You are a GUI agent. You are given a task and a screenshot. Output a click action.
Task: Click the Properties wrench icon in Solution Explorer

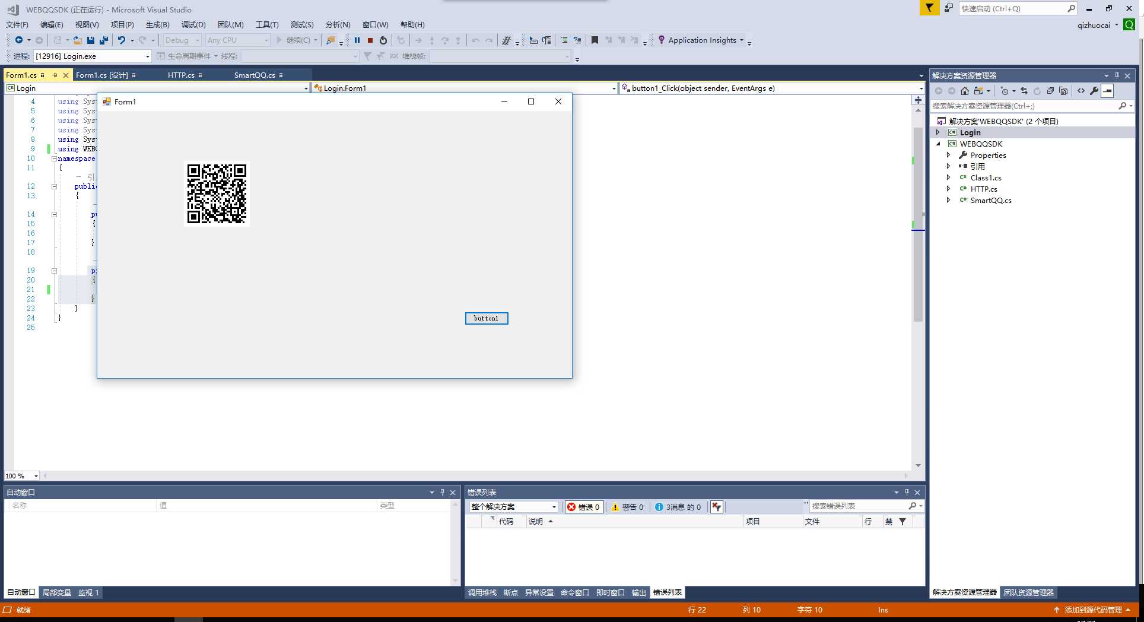(x=1094, y=91)
